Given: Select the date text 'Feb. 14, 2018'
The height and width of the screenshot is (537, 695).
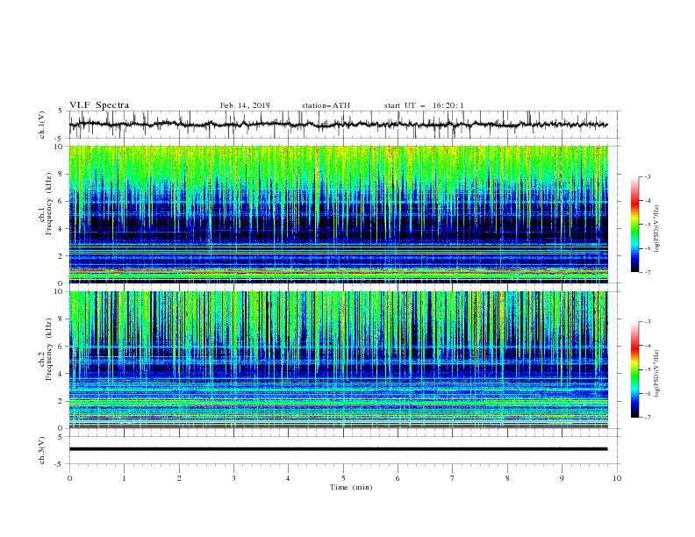Looking at the screenshot, I should click(x=245, y=105).
